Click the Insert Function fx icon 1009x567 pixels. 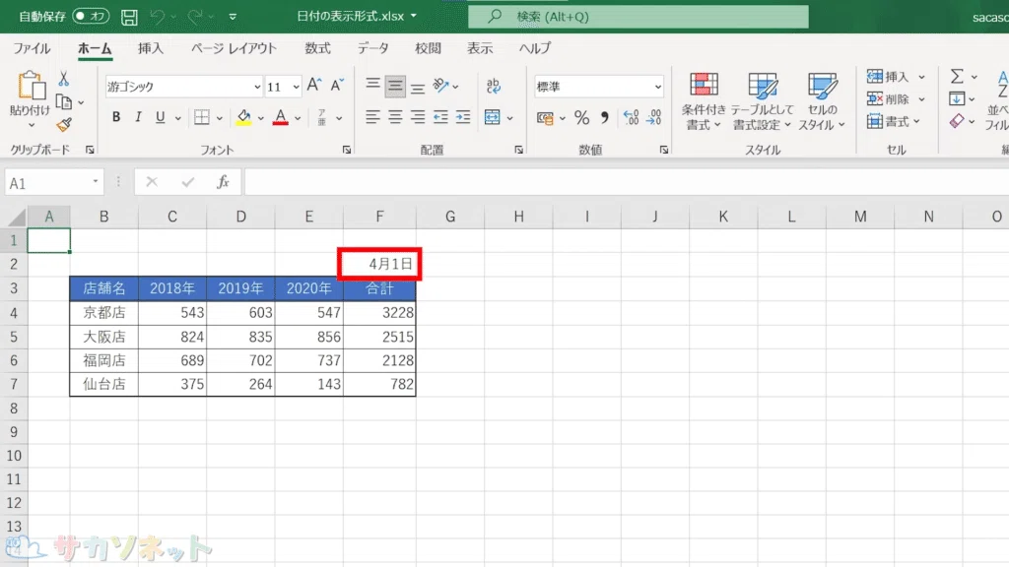coord(224,182)
